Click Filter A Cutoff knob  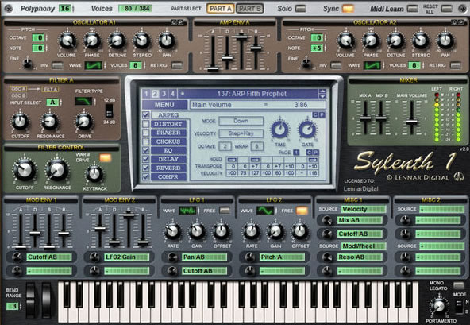[20, 122]
